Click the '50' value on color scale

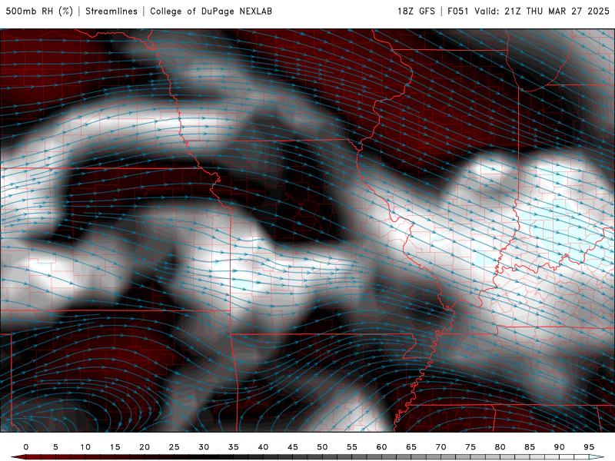tap(322, 447)
